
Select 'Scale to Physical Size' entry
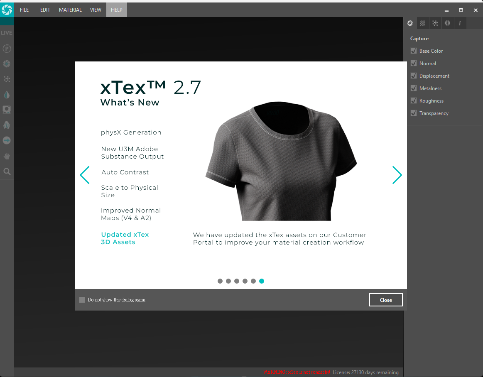pos(130,191)
